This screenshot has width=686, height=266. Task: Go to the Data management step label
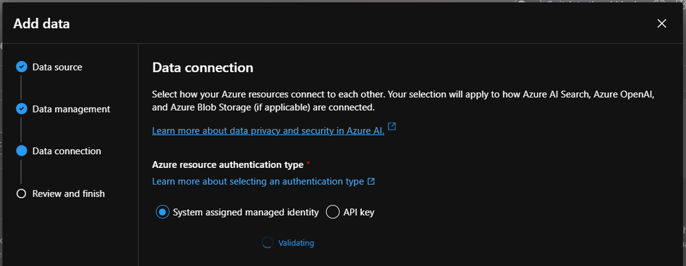pyautogui.click(x=71, y=109)
